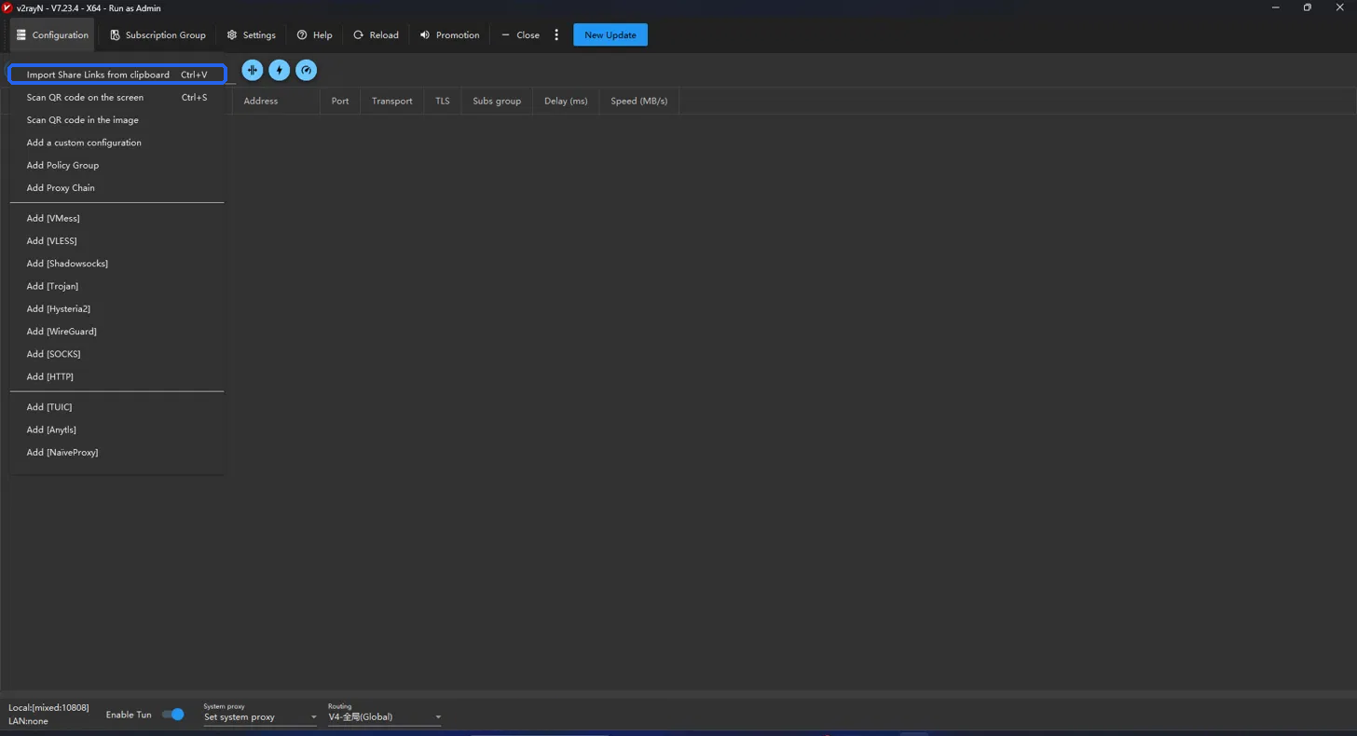1357x736 pixels.
Task: Choose Add Proxy Chain
Action: (117, 187)
